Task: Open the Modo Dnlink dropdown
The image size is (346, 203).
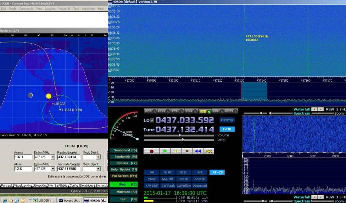Action: (99, 157)
